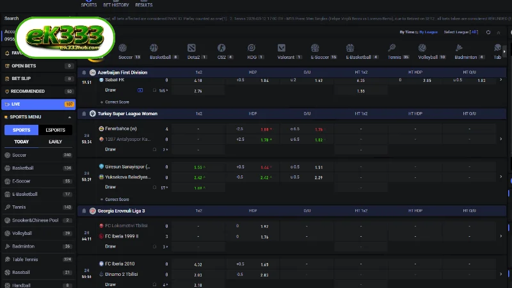512x288 pixels.
Task: Open the Bet Slip panel
Action: 38,79
